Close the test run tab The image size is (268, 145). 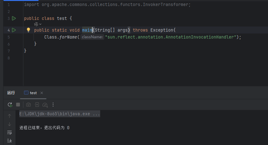42,93
